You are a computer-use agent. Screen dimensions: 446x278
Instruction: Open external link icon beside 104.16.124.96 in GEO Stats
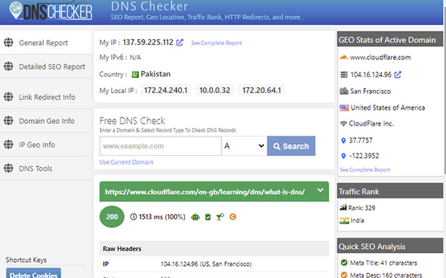[398, 74]
